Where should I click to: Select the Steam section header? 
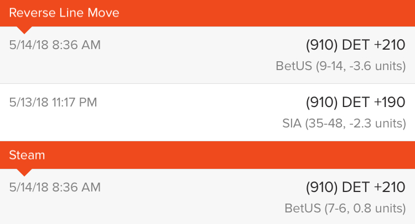coord(207,155)
